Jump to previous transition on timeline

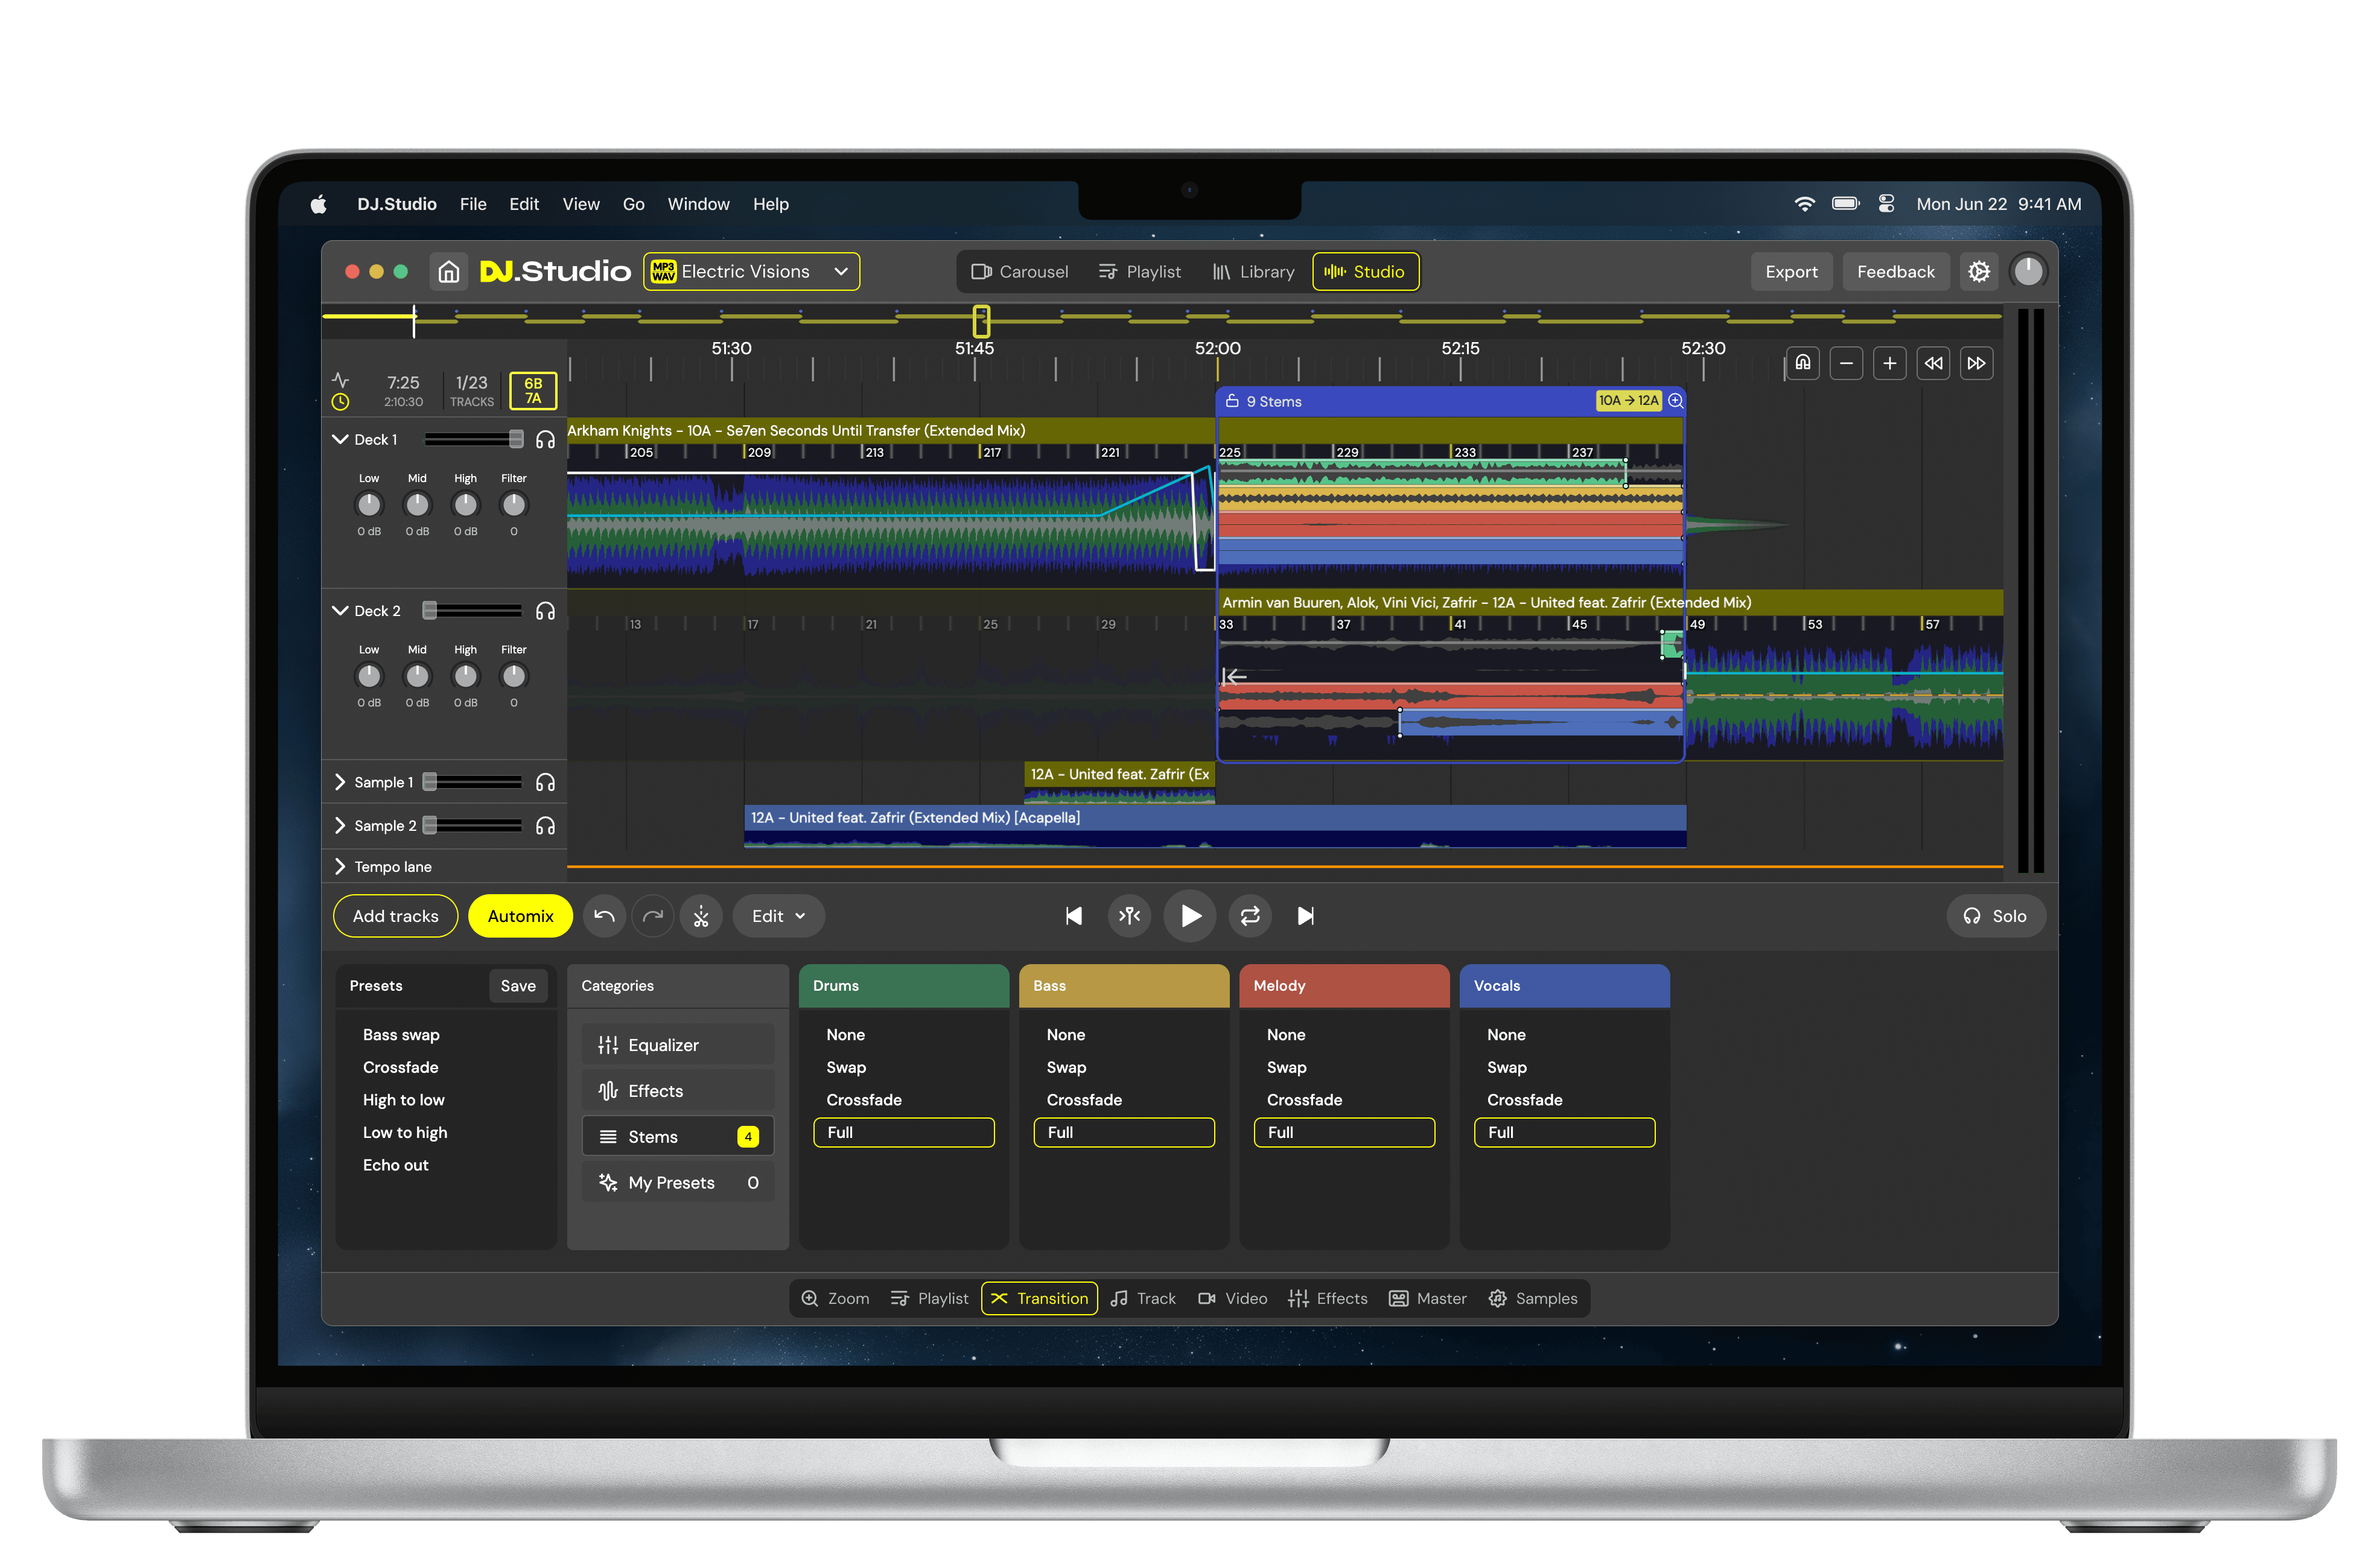[x=1933, y=363]
